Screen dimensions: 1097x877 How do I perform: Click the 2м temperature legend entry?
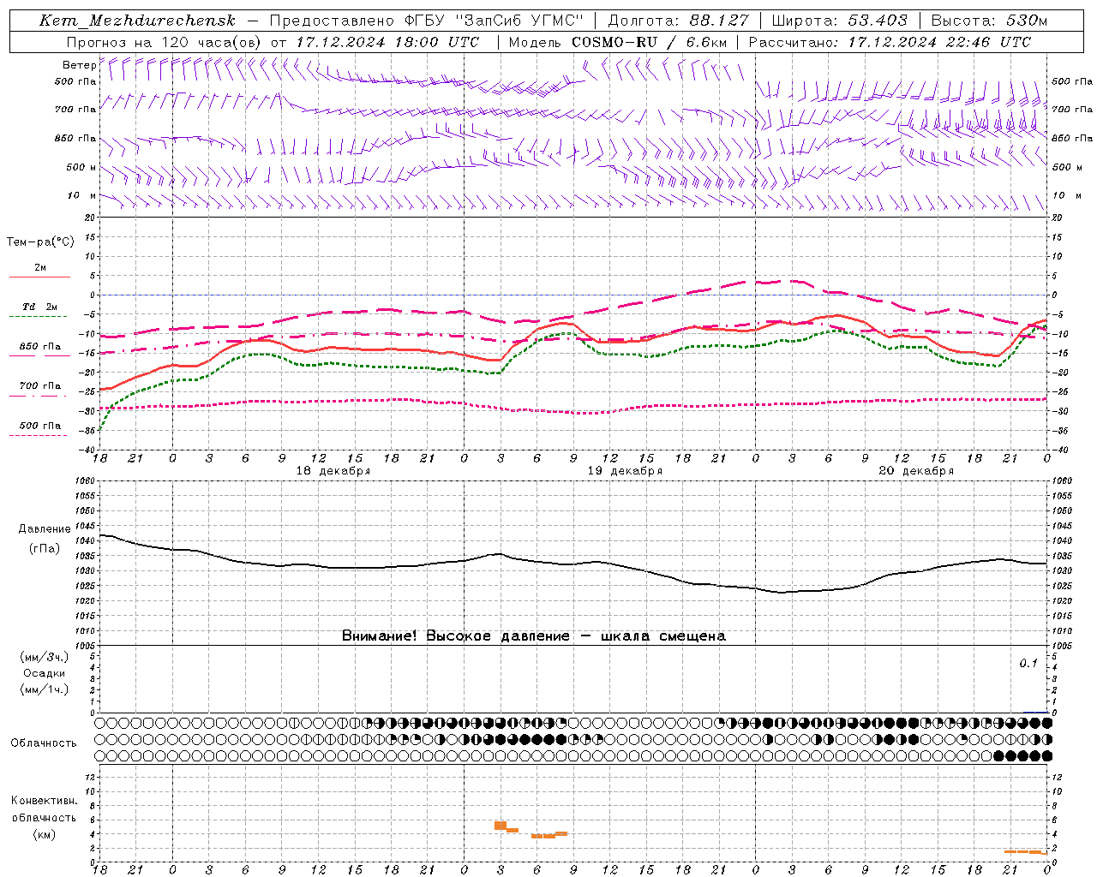click(40, 267)
